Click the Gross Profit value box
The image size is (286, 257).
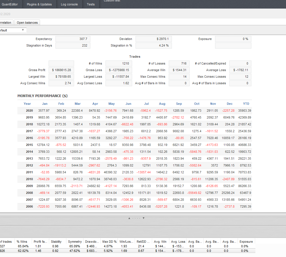pos(61,70)
